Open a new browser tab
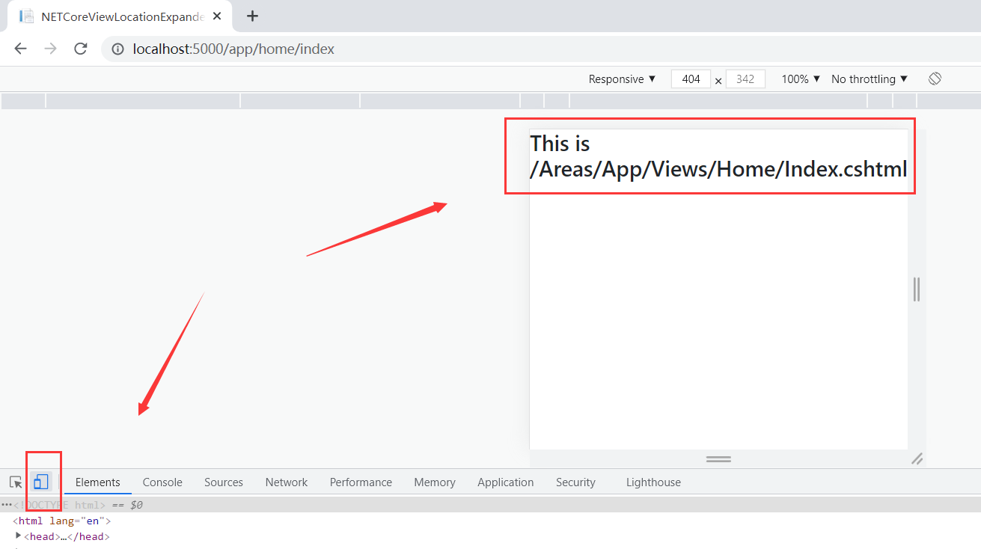This screenshot has width=981, height=549. (x=252, y=16)
